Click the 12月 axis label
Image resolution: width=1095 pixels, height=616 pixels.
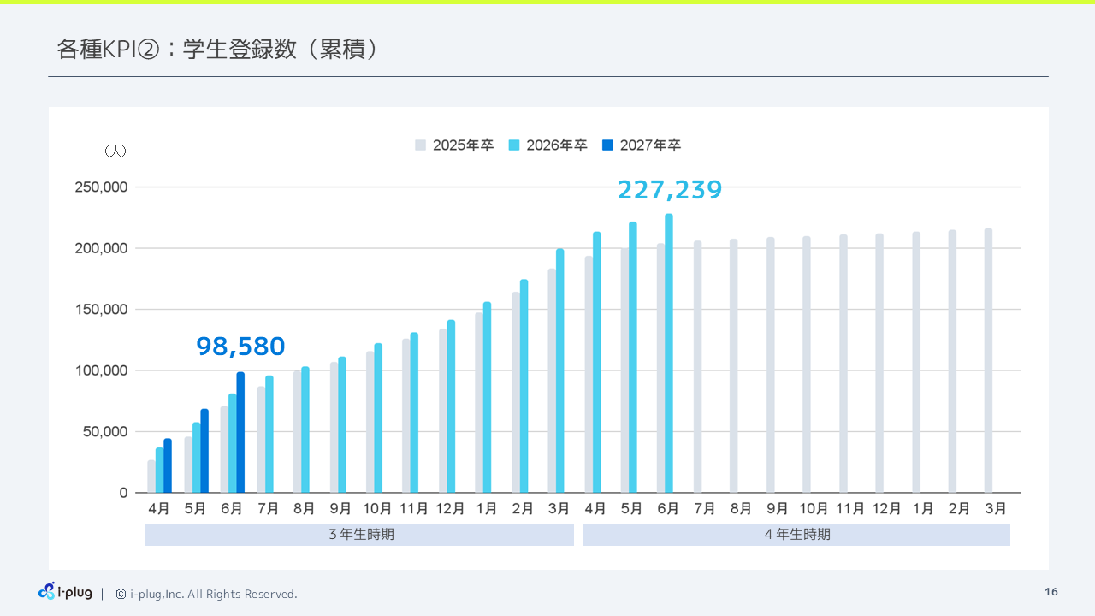450,507
